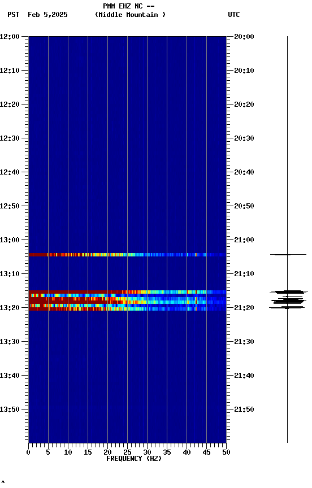
Task: Click the station title 'PMM EHZ NC --'
Action: pyautogui.click(x=129, y=6)
